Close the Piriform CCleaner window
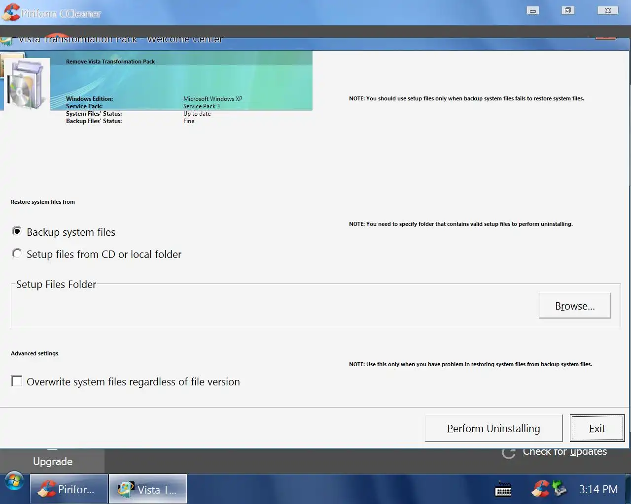 (608, 10)
